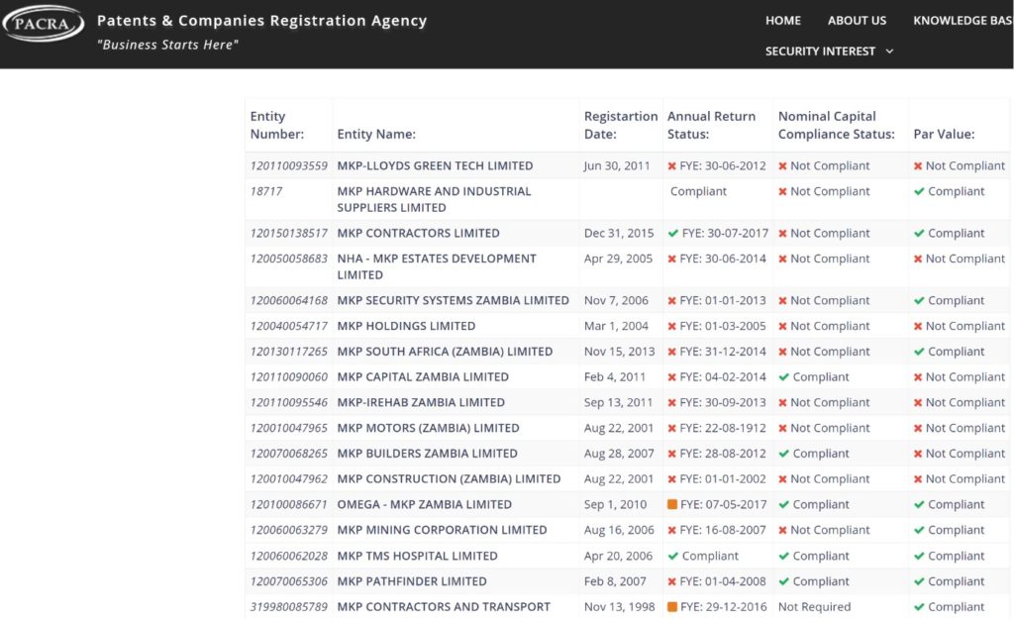Select MKP HOLDINGS LIMITED row name
This screenshot has width=1014, height=621.
click(406, 326)
